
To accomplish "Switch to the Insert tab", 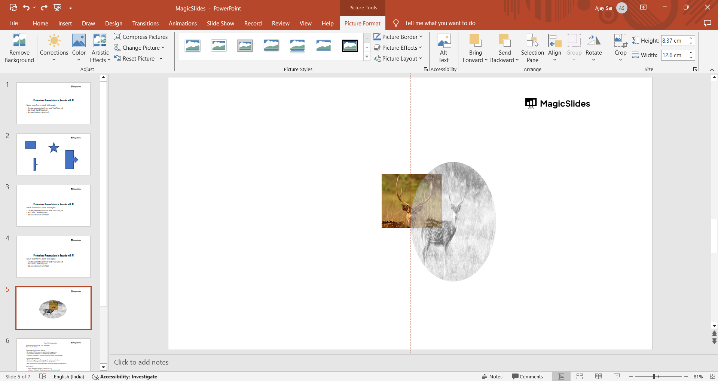I will 65,23.
